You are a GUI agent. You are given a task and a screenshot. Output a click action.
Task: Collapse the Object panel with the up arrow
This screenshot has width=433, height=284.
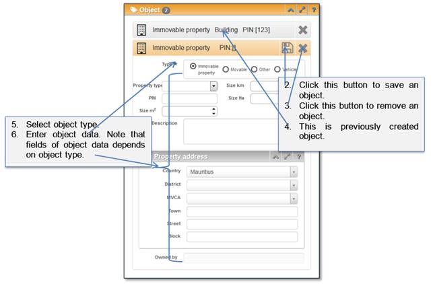[x=290, y=9]
